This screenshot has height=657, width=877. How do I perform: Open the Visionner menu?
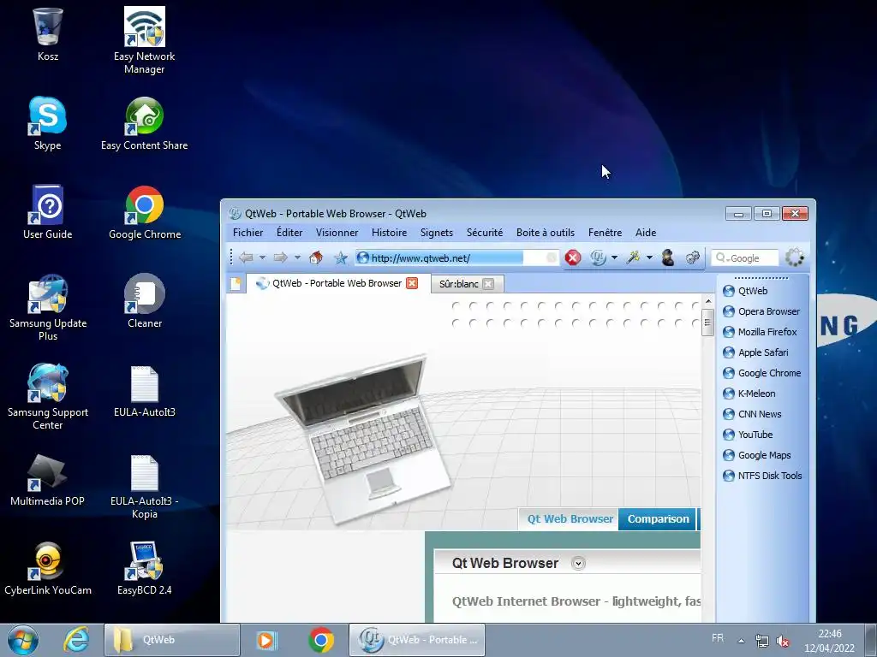click(337, 233)
